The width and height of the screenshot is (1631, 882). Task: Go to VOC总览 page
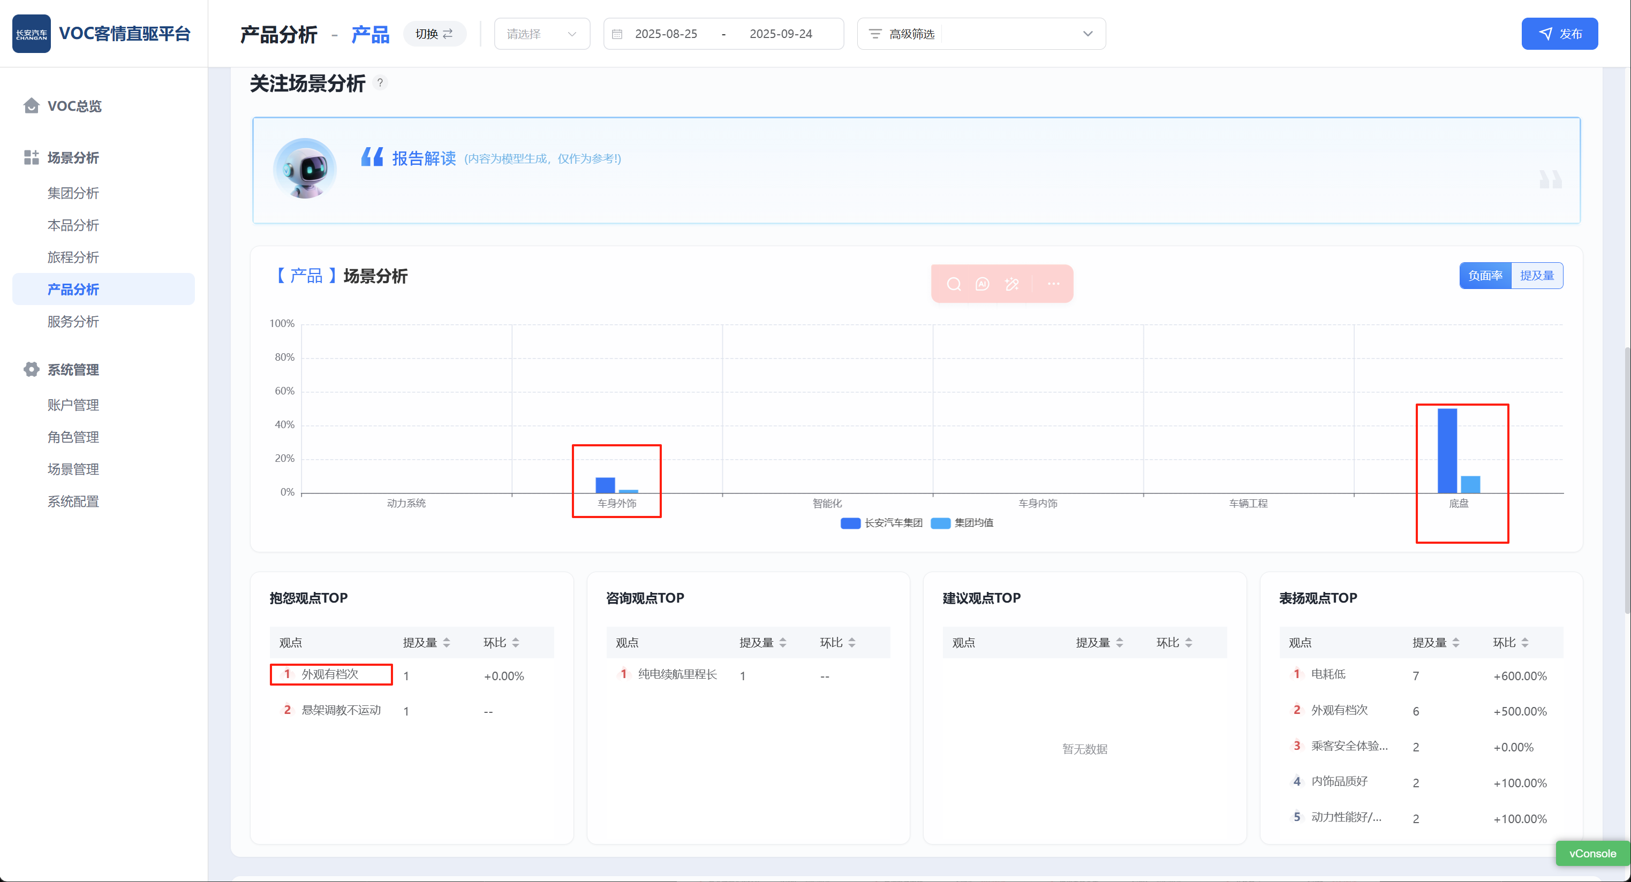point(74,105)
